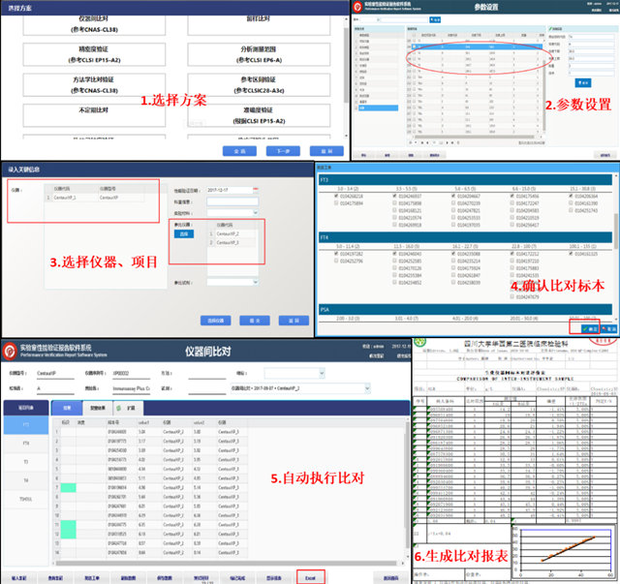Image resolution: width=620 pixels, height=584 pixels.
Task: Click the green-check confirm button in sample list
Action: (590, 329)
